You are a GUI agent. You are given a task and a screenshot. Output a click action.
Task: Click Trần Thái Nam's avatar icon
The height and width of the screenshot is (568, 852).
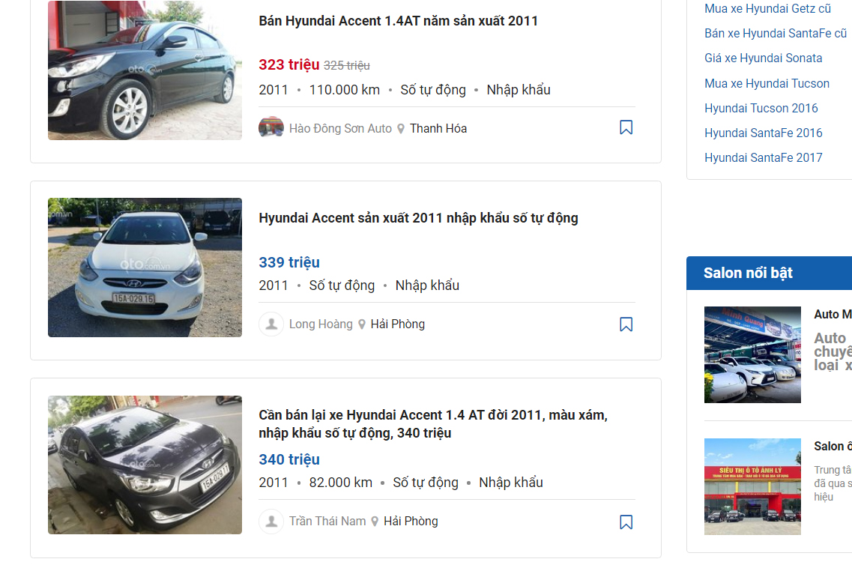coord(271,521)
